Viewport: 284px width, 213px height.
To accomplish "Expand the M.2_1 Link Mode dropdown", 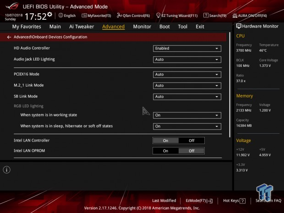I will 187,86.
